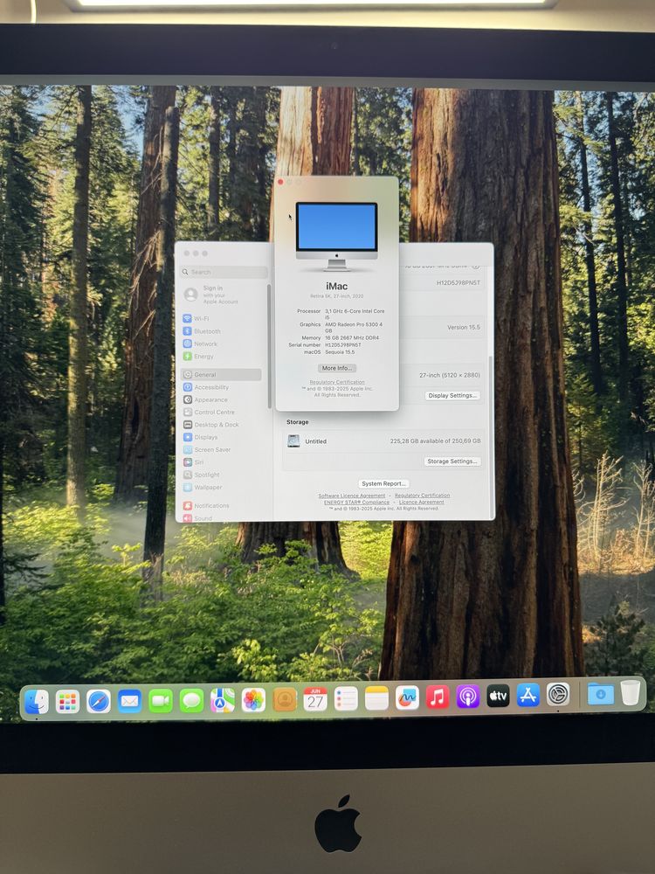This screenshot has height=874, width=655.
Task: Open Finder from the Dock
Action: pyautogui.click(x=37, y=702)
